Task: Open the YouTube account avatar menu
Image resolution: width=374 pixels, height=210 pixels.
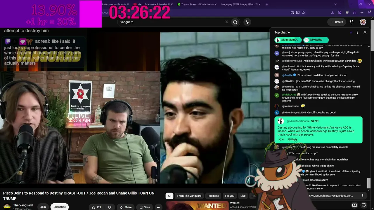Action: click(x=363, y=22)
